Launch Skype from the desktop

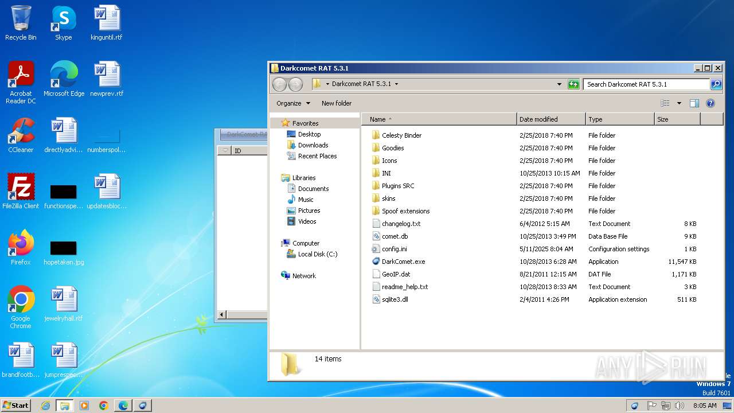tap(63, 23)
